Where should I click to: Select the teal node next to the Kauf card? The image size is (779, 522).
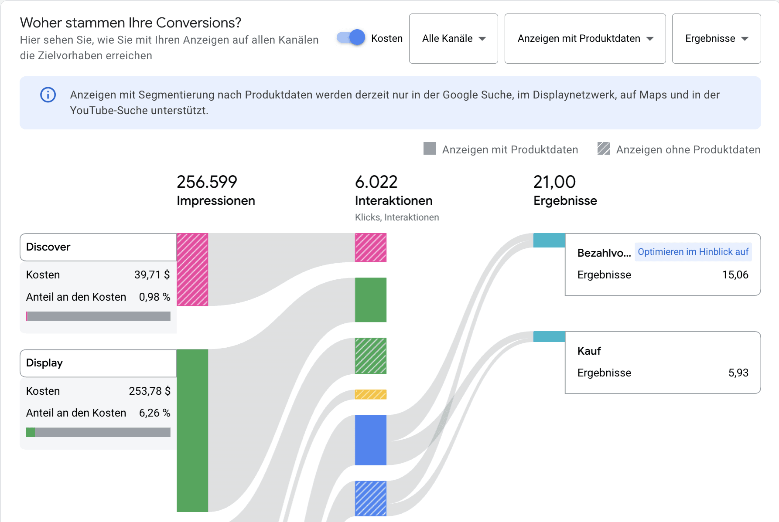549,336
